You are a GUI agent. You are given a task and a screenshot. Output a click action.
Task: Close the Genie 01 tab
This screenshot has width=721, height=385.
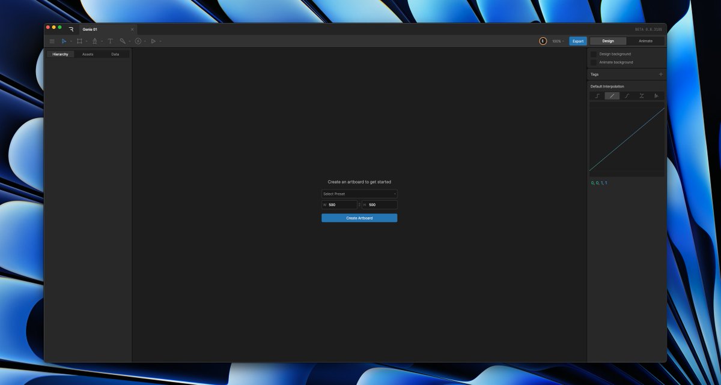132,29
